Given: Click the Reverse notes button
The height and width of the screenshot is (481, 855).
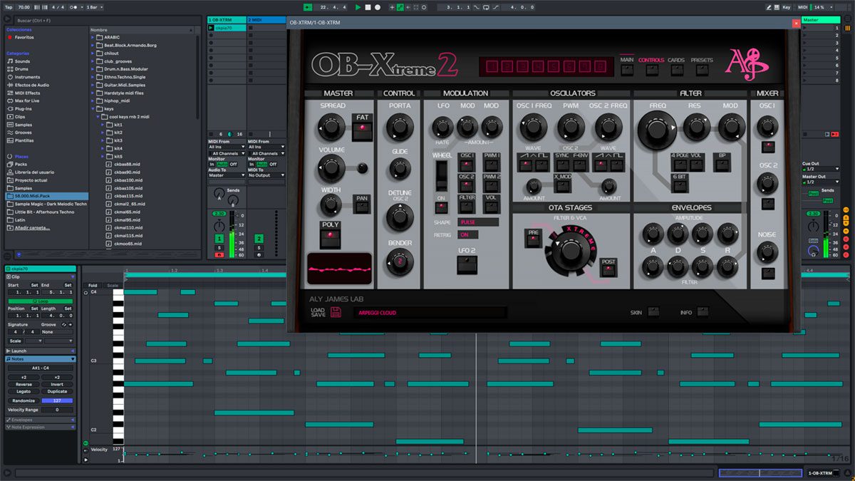Looking at the screenshot, I should [x=24, y=384].
